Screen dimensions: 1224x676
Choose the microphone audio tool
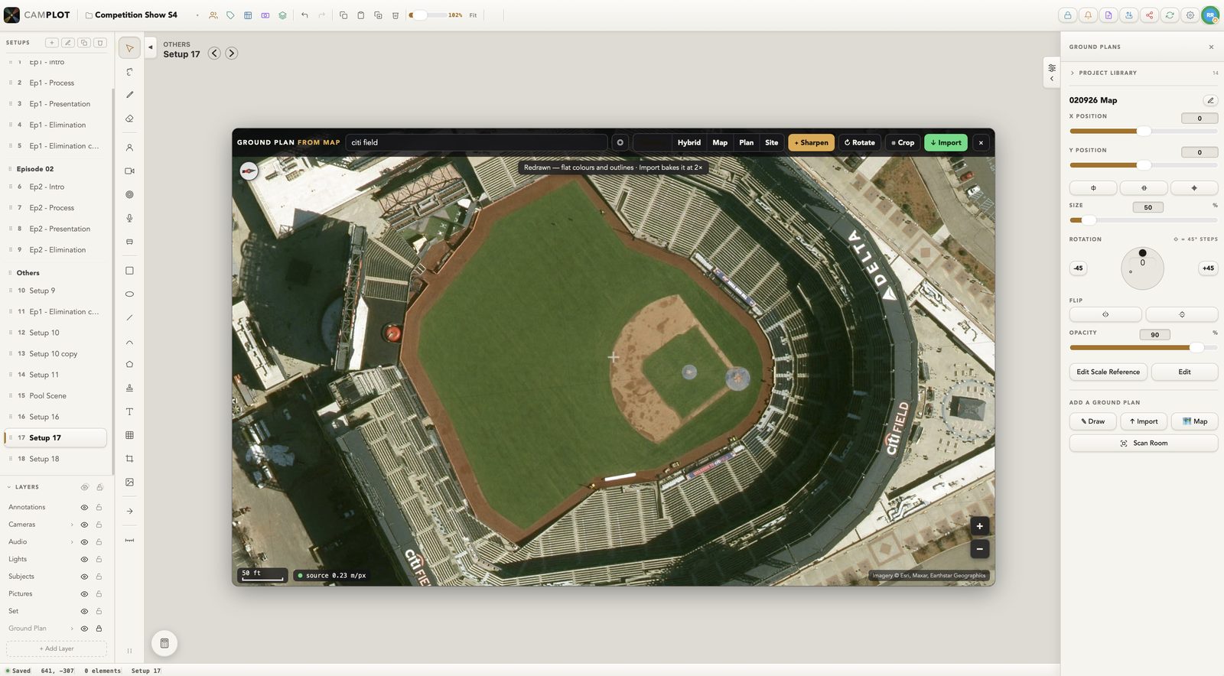(x=129, y=218)
